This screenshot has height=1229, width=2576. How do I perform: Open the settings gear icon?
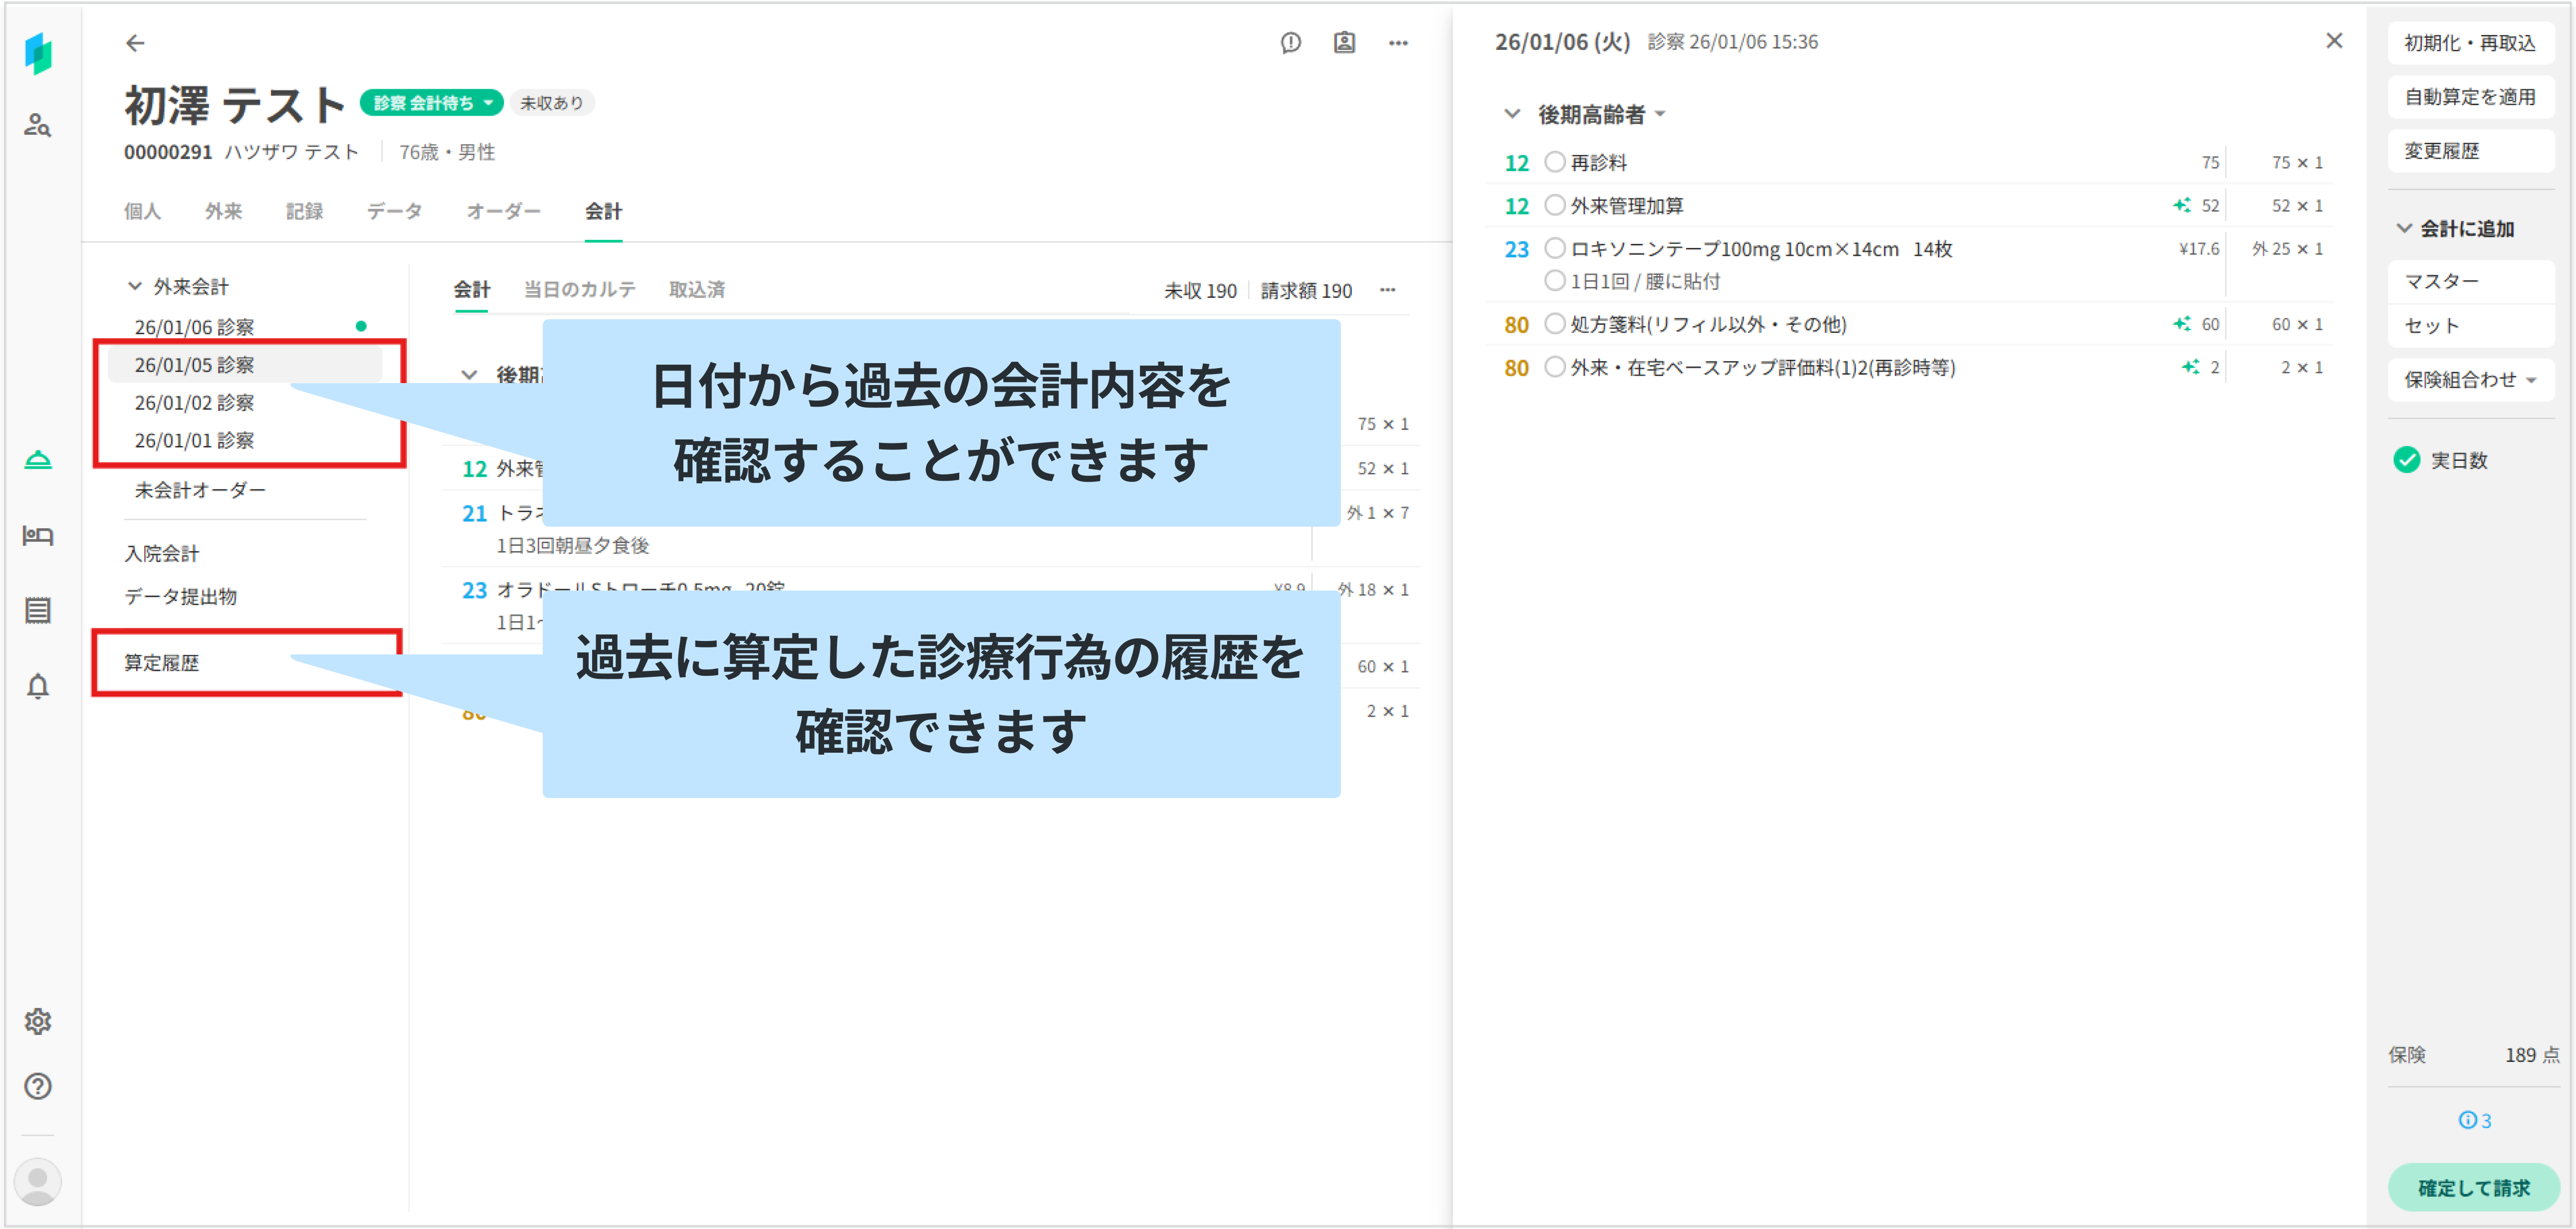(38, 1021)
